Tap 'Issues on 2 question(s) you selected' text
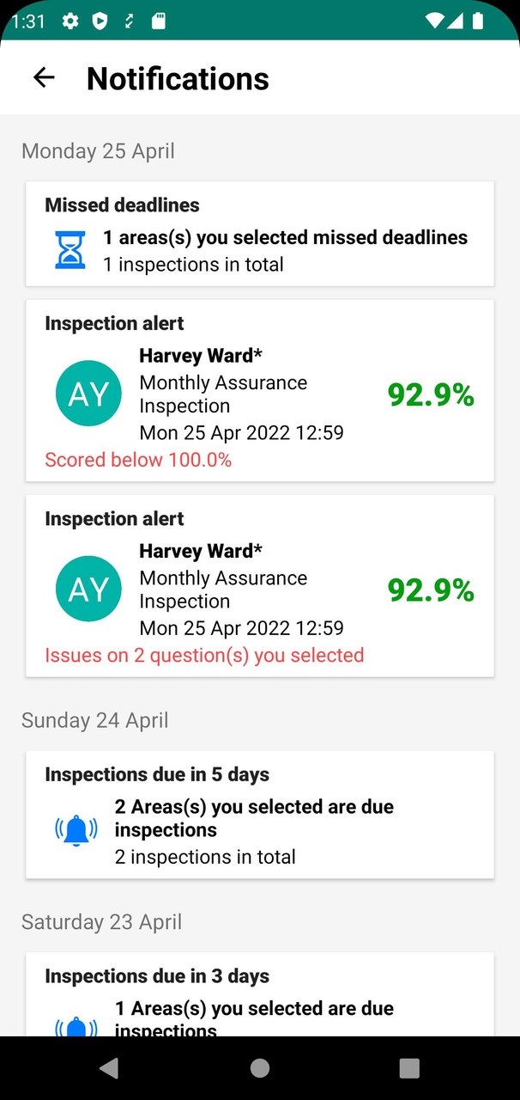Viewport: 520px width, 1100px height. click(204, 655)
